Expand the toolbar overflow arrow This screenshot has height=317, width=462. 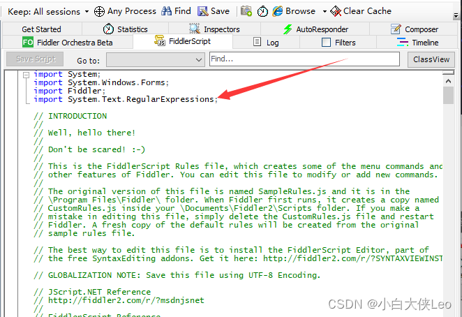456,15
